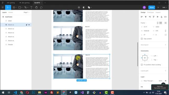
Task: Click the Resize to fit icon
Action: [x=166, y=23]
